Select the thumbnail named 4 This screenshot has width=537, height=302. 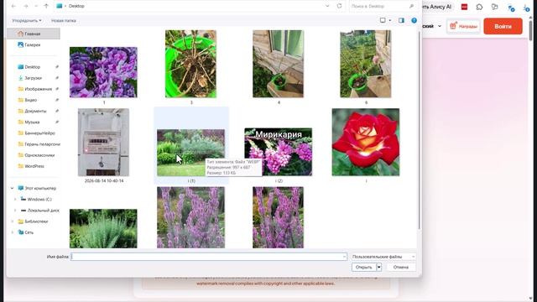click(x=278, y=64)
